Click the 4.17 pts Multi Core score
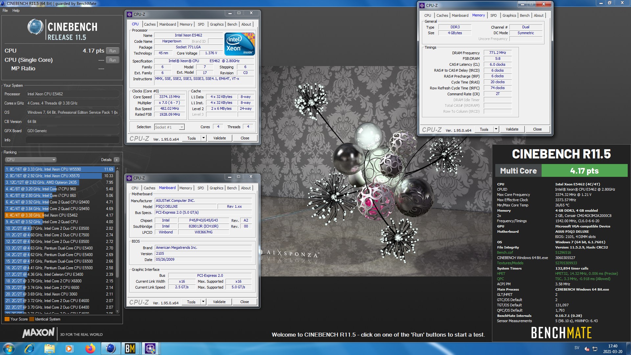Viewport: 631px width, 355px height. [584, 171]
